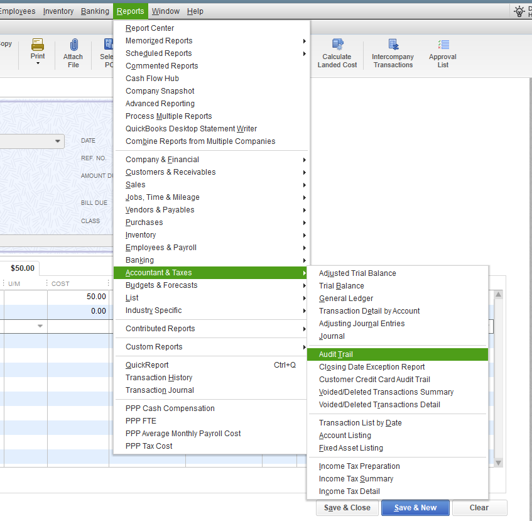This screenshot has height=521, width=532.
Task: Open the Employees menu
Action: (18, 11)
